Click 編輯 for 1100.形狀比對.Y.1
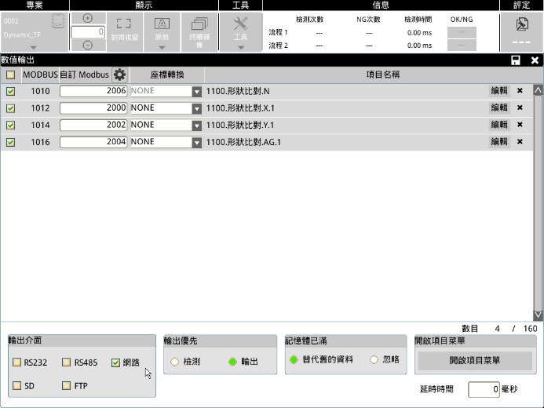The width and height of the screenshot is (544, 408). (499, 125)
